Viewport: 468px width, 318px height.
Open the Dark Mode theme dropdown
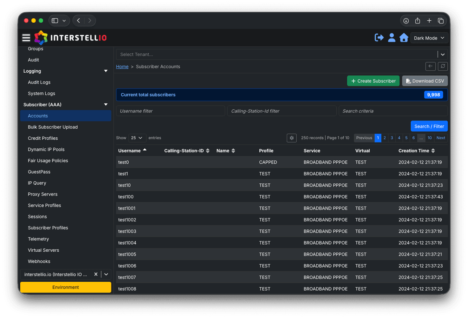pyautogui.click(x=429, y=38)
